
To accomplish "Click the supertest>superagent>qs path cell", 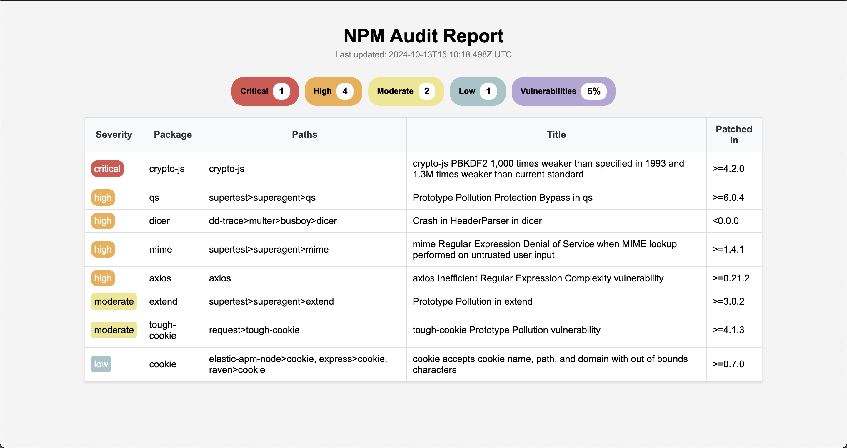I will click(262, 198).
